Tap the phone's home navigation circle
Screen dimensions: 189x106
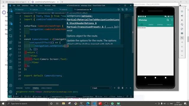point(155,78)
